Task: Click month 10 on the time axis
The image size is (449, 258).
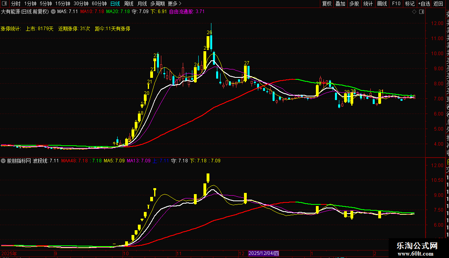Action: [126, 253]
